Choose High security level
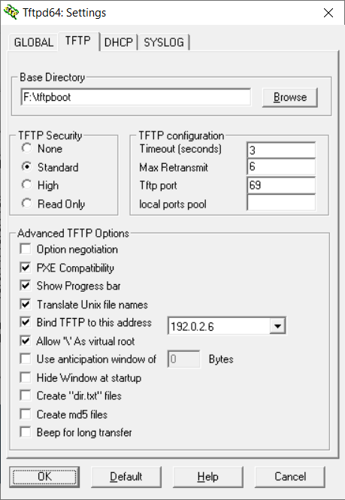Image resolution: width=345 pixels, height=500 pixels. click(27, 185)
